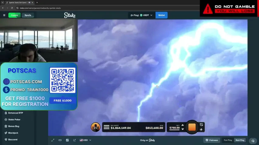Click the game studio building logo
Image resolution: width=259 pixels, height=145 pixels.
pos(95,127)
